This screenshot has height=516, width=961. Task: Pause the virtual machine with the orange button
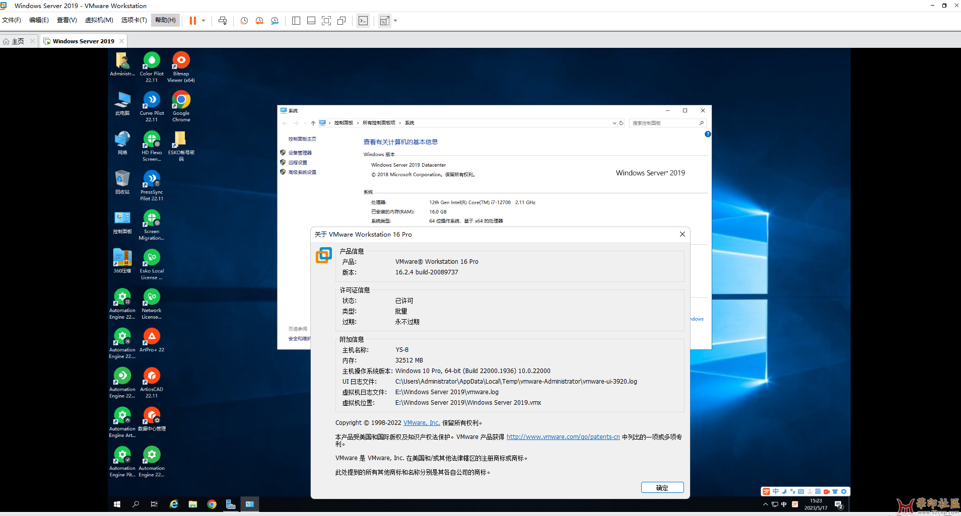click(x=193, y=21)
